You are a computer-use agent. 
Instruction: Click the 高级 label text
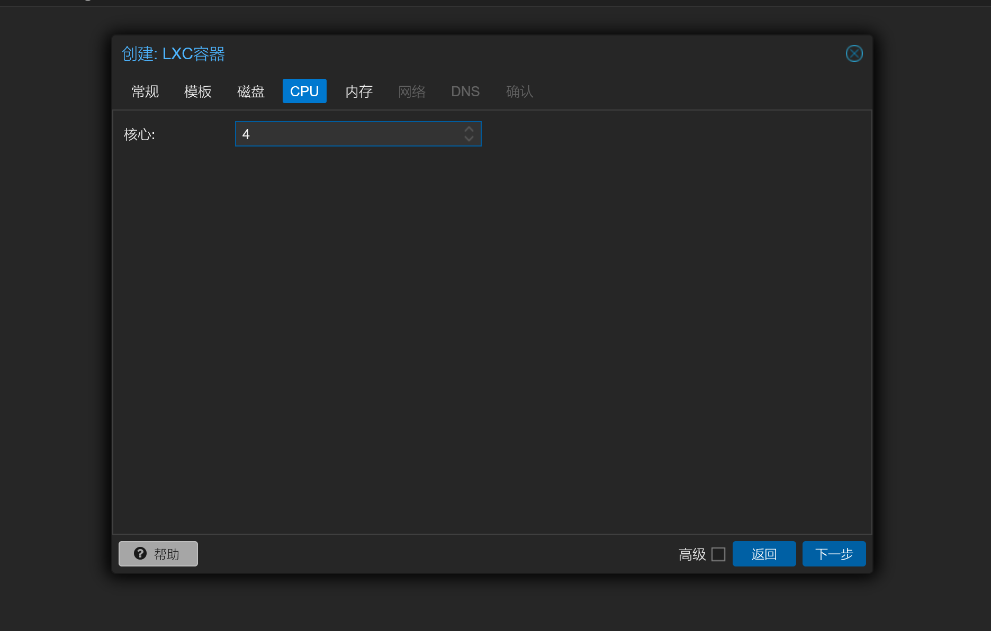692,554
